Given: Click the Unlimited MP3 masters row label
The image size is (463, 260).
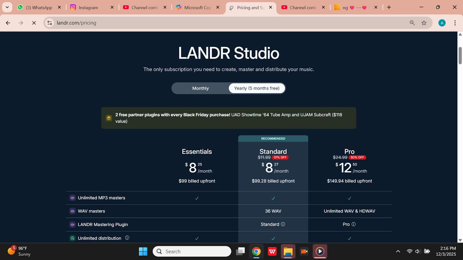Looking at the screenshot, I should [102, 198].
